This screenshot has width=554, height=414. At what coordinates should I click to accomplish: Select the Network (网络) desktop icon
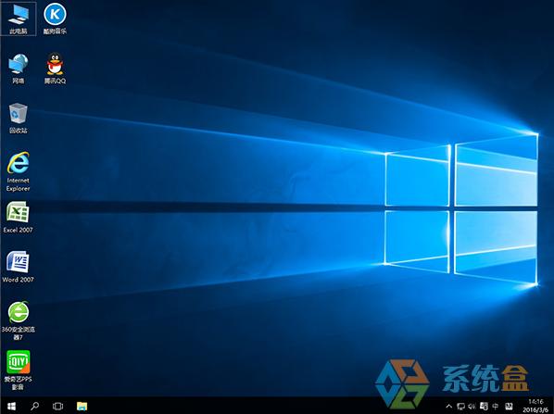tap(18, 69)
